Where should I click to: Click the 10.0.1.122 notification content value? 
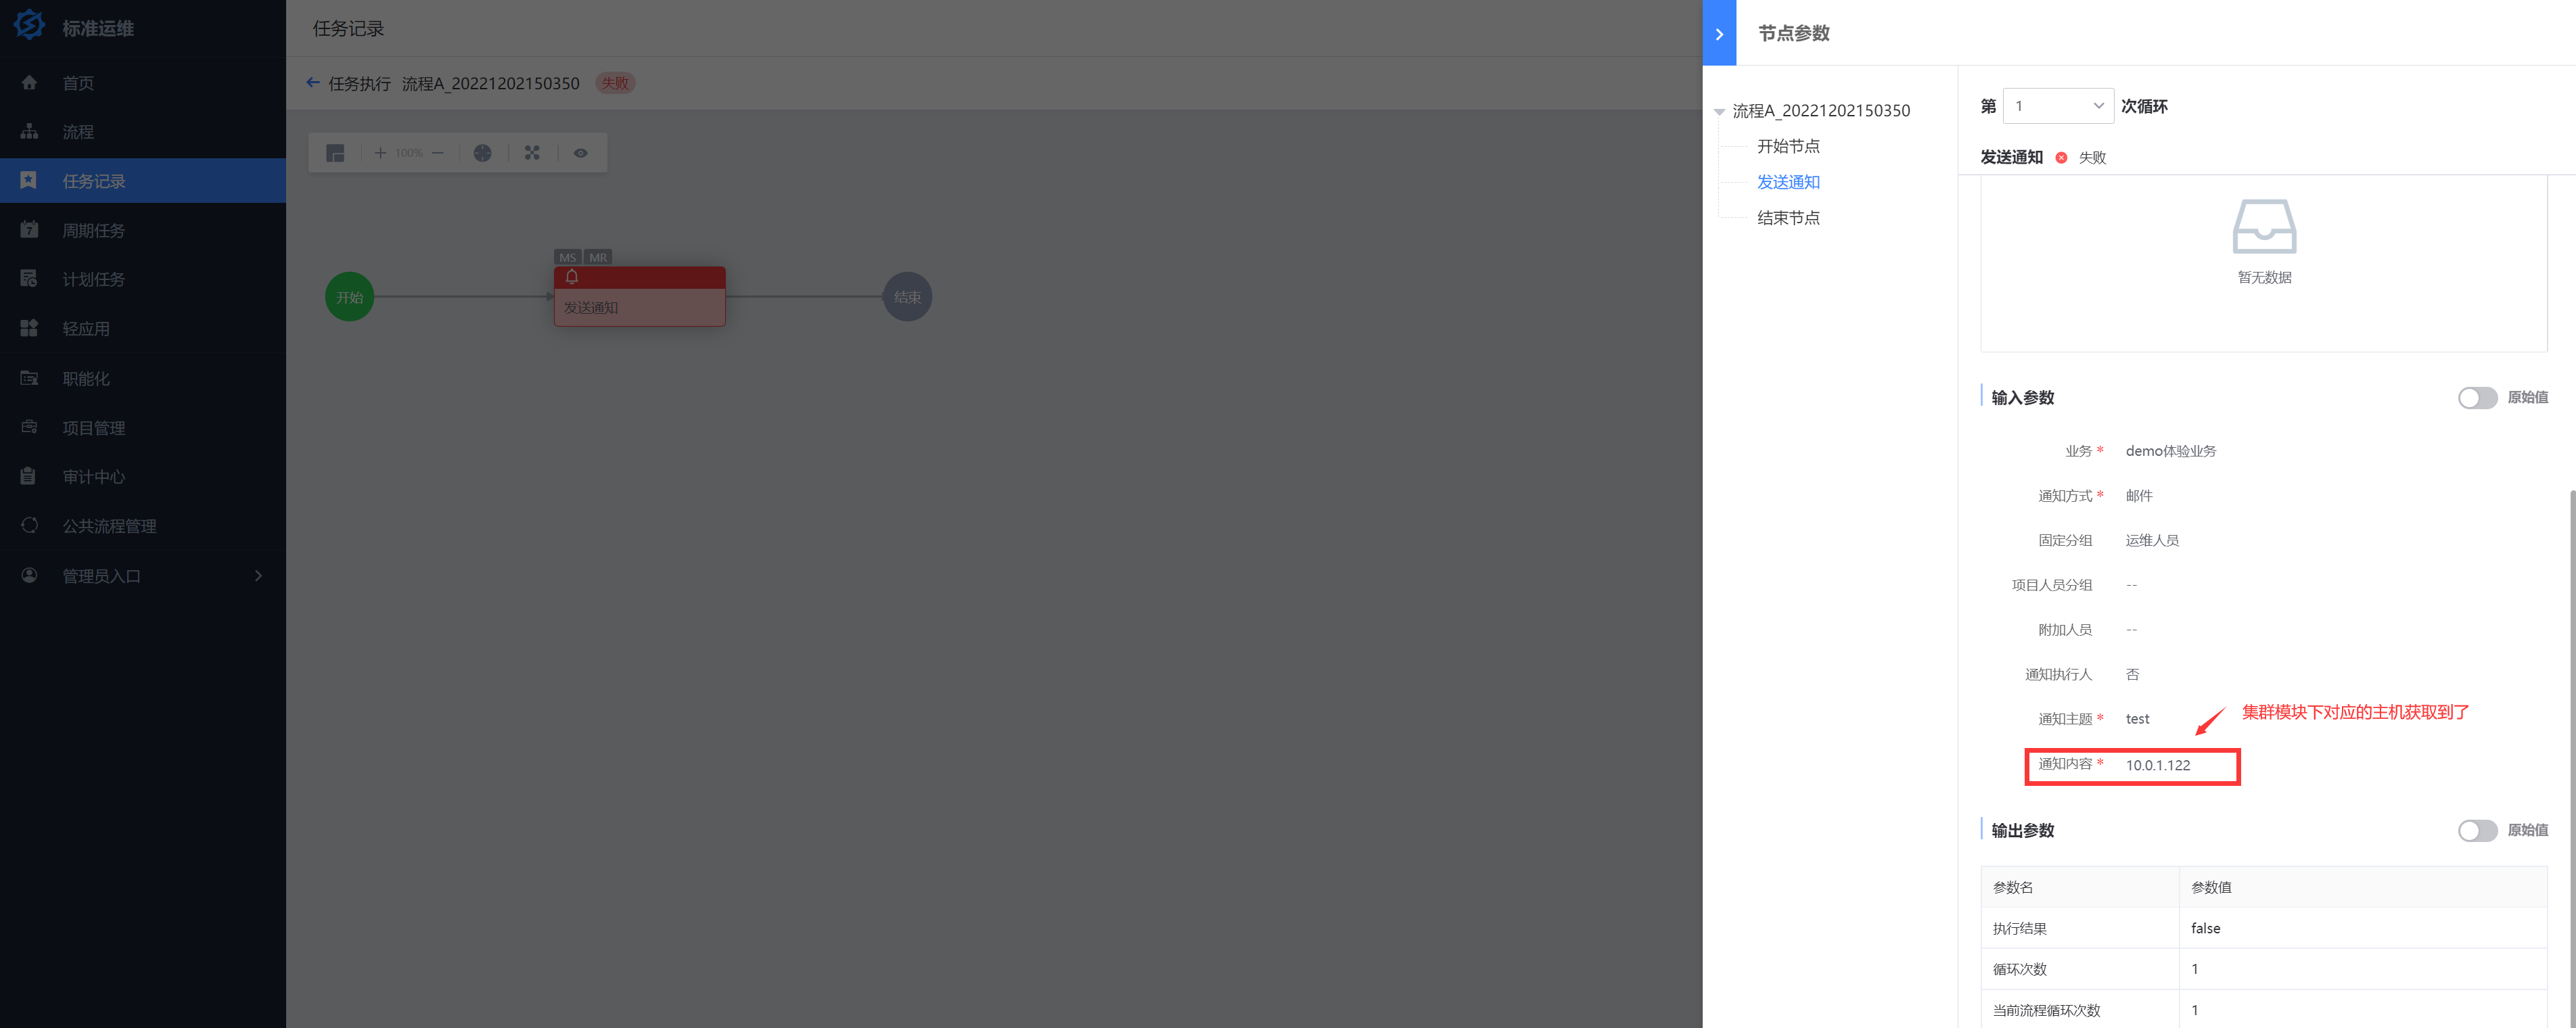(2157, 765)
